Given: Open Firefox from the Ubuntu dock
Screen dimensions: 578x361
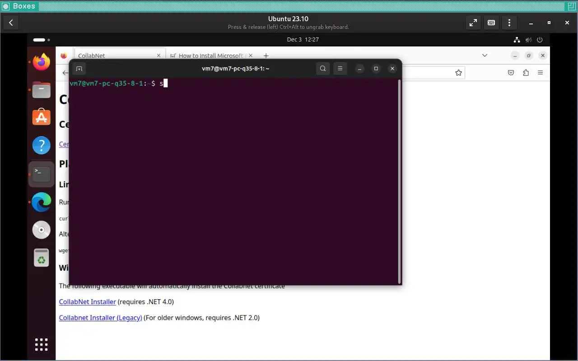Looking at the screenshot, I should (x=41, y=62).
